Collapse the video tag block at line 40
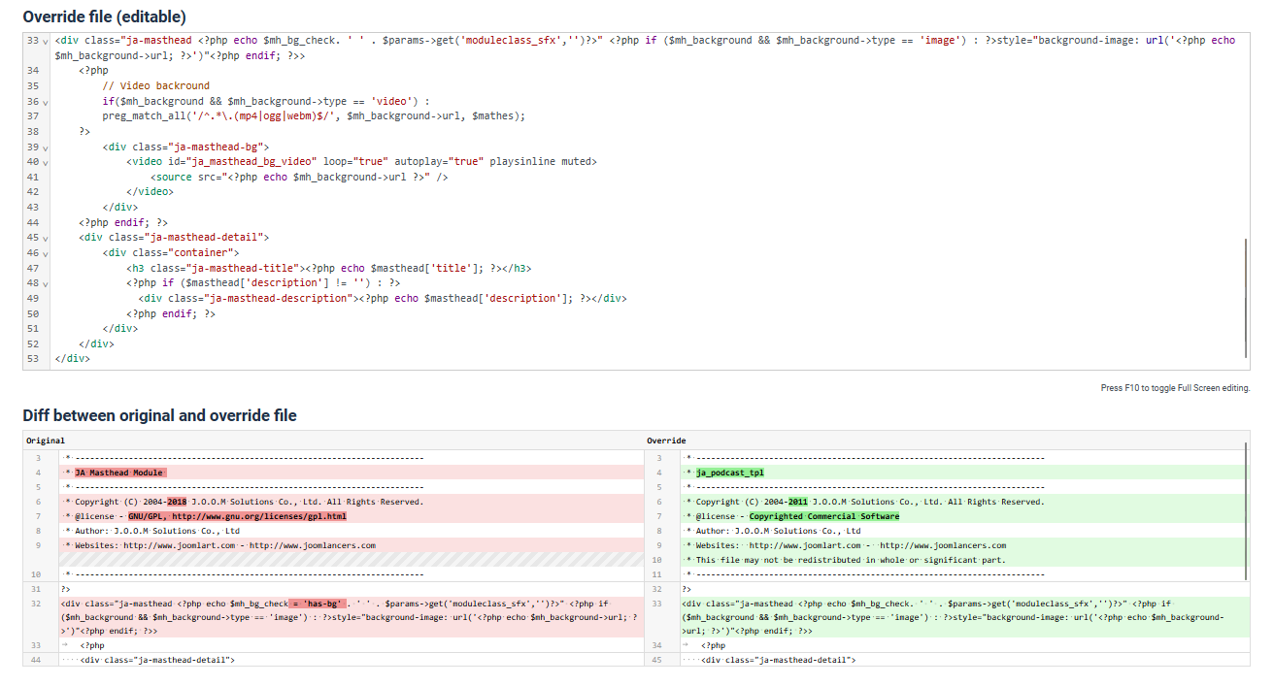This screenshot has height=686, width=1274. (x=46, y=162)
